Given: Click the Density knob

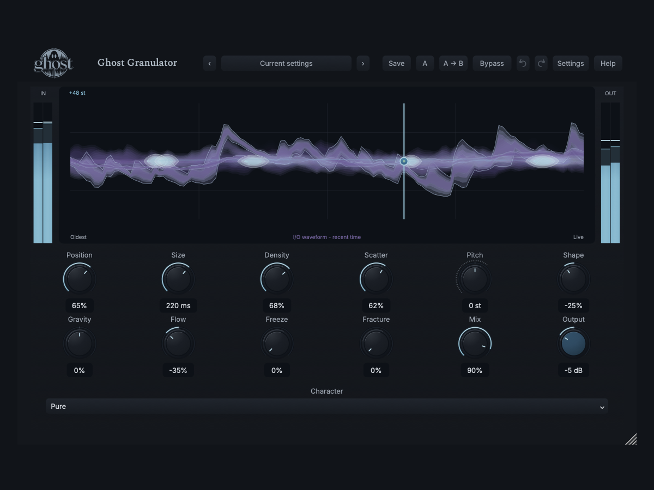Looking at the screenshot, I should 277,279.
